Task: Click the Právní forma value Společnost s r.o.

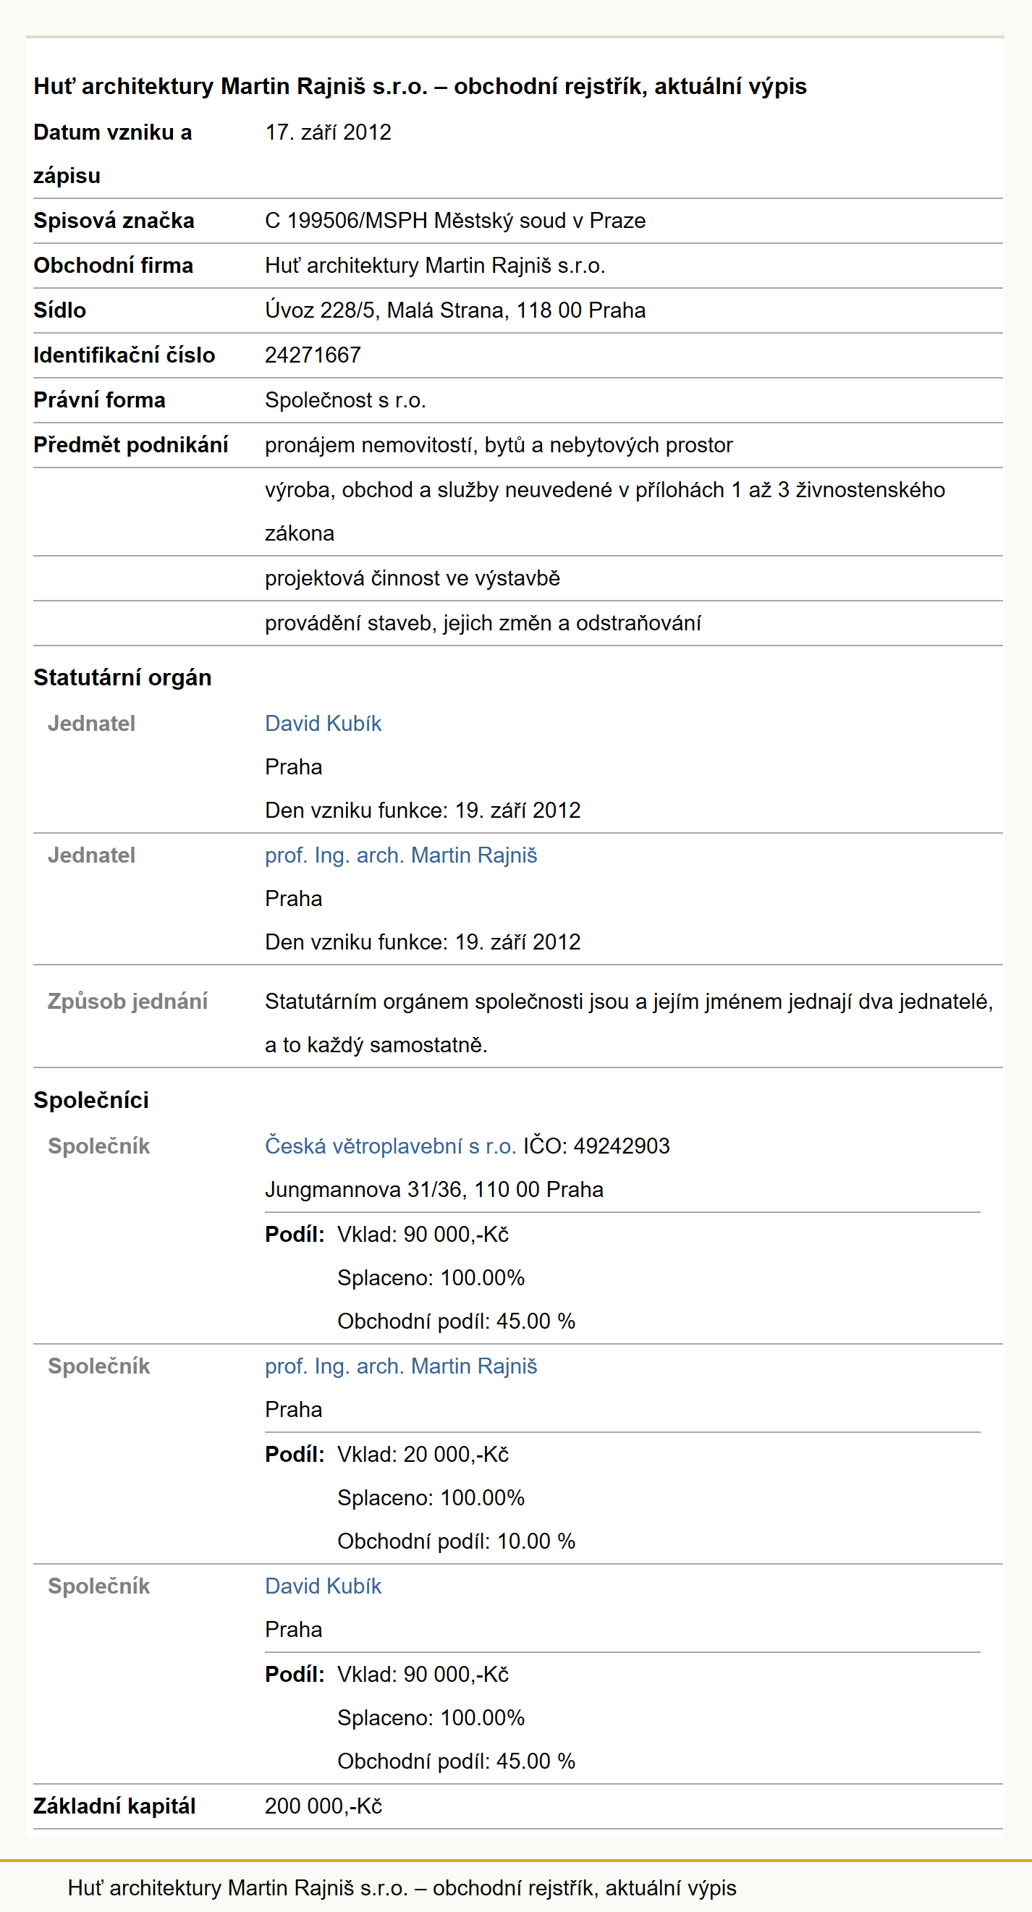Action: tap(345, 400)
